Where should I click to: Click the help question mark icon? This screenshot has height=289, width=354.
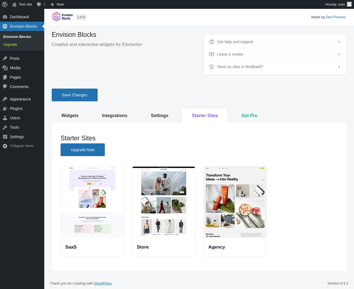tap(212, 42)
